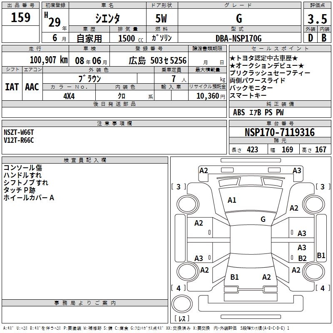
Task: Click the vehicle history value 自家用
Action: (x=89, y=38)
